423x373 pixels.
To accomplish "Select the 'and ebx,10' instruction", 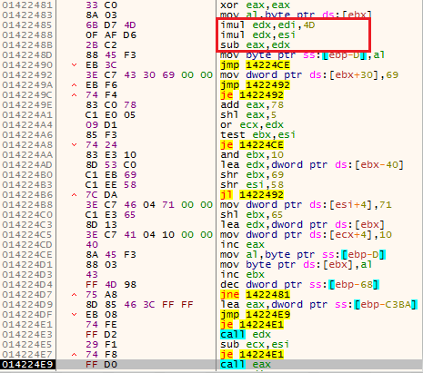I will pos(252,155).
